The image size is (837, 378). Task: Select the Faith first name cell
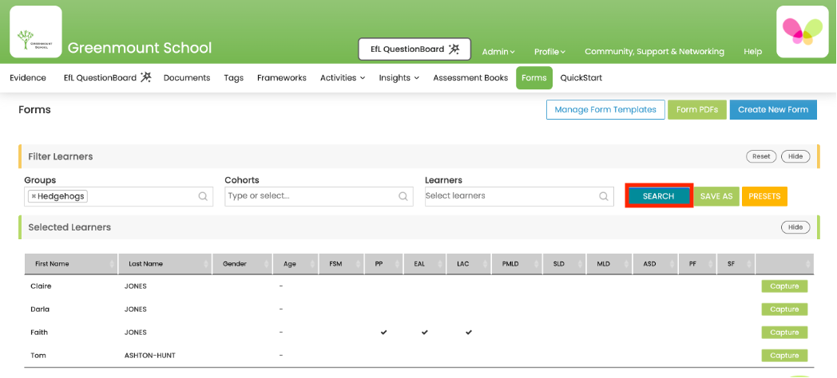[x=39, y=333]
